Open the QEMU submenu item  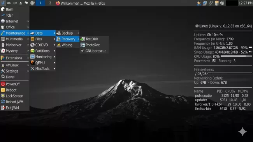(43, 63)
